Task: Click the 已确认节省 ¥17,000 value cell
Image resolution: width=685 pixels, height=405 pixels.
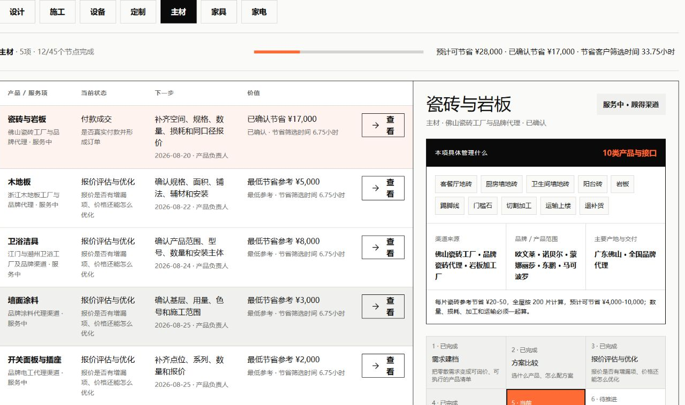Action: coord(282,119)
